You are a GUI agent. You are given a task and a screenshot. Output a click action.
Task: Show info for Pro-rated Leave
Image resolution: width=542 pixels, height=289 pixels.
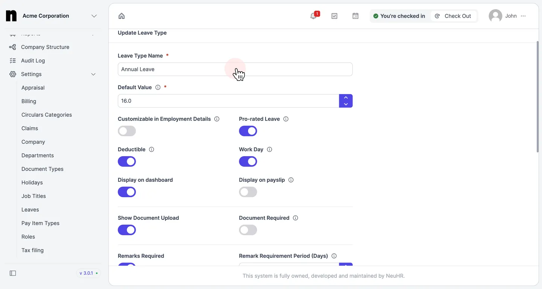(x=286, y=119)
